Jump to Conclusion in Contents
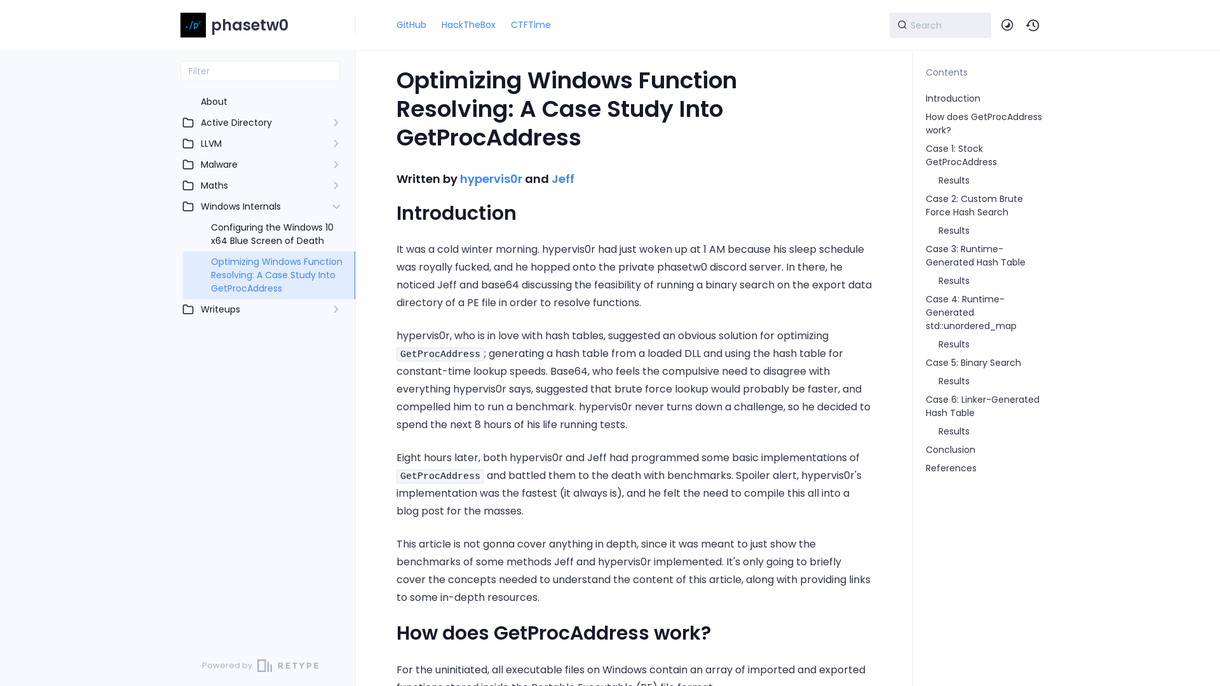 point(951,450)
